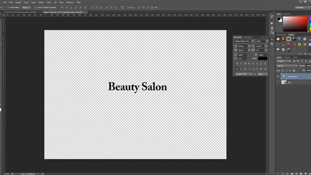Open the History panel icon in collapsed dock
311x175 pixels.
pos(272,17)
